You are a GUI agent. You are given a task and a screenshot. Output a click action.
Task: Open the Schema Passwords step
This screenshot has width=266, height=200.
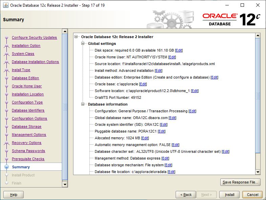[x=28, y=151]
